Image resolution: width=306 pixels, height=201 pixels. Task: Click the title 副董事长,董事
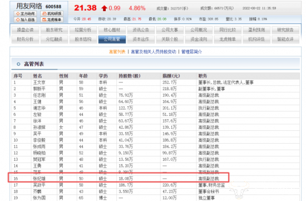[212, 89]
